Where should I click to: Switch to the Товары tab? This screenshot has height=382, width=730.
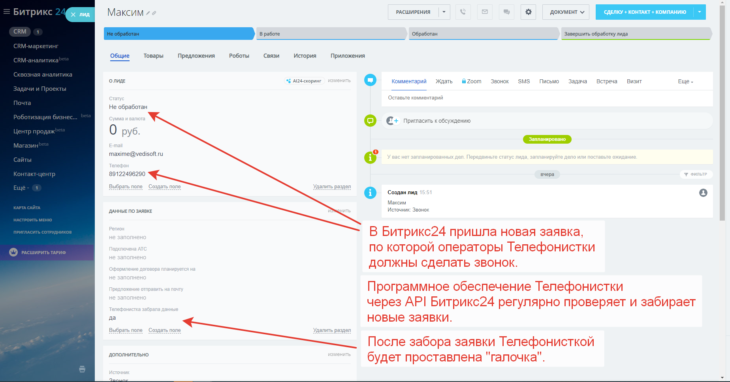[x=153, y=56]
